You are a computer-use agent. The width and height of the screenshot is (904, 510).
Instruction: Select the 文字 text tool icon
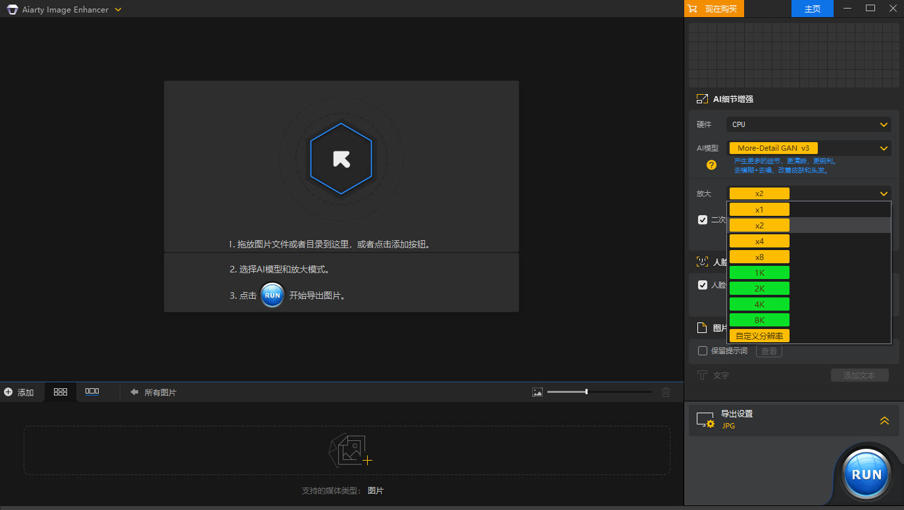(x=702, y=375)
